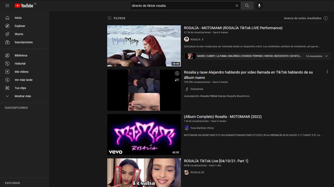The height and width of the screenshot is (187, 334).
Task: Play the pink neon MOTOMAMI album thumbnail
Action: point(144,134)
